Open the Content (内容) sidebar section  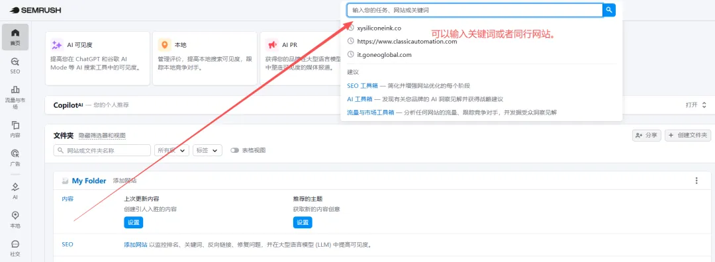click(x=15, y=129)
